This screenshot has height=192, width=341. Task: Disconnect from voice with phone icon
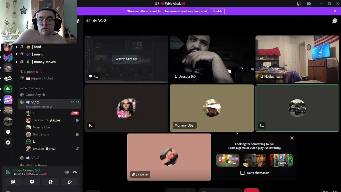coord(75,172)
